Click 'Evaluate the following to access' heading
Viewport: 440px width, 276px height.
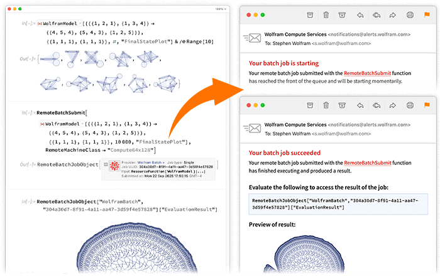pos(319,188)
